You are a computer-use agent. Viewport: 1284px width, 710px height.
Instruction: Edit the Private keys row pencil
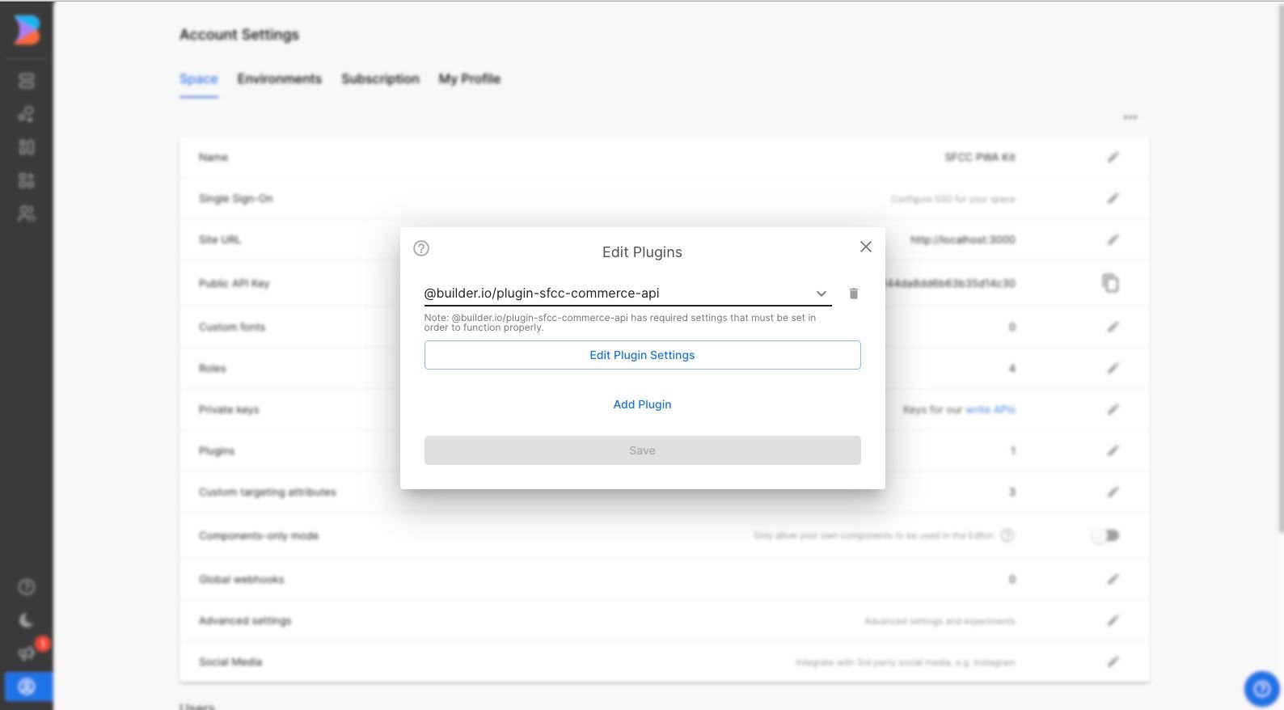(x=1113, y=409)
